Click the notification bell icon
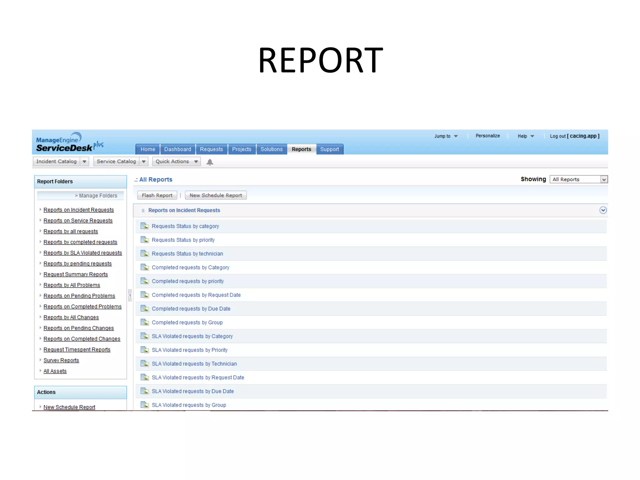 210,162
